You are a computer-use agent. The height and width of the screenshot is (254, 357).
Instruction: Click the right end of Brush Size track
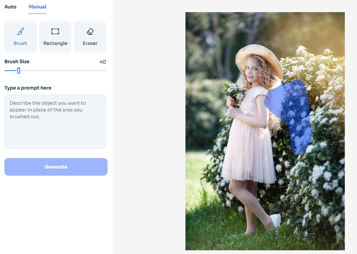click(x=105, y=70)
